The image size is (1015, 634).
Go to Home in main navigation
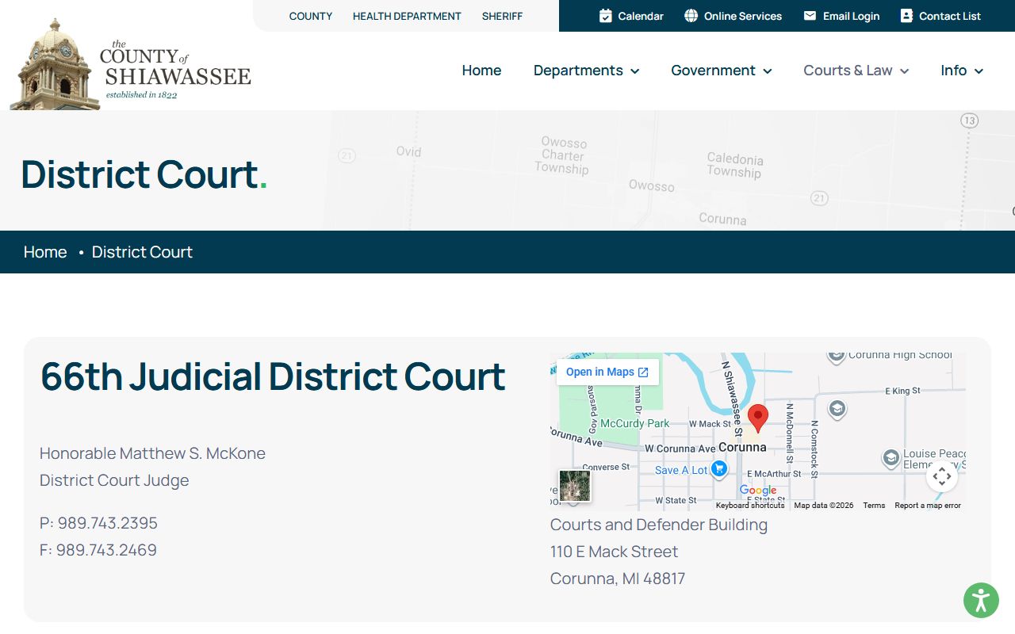[481, 71]
